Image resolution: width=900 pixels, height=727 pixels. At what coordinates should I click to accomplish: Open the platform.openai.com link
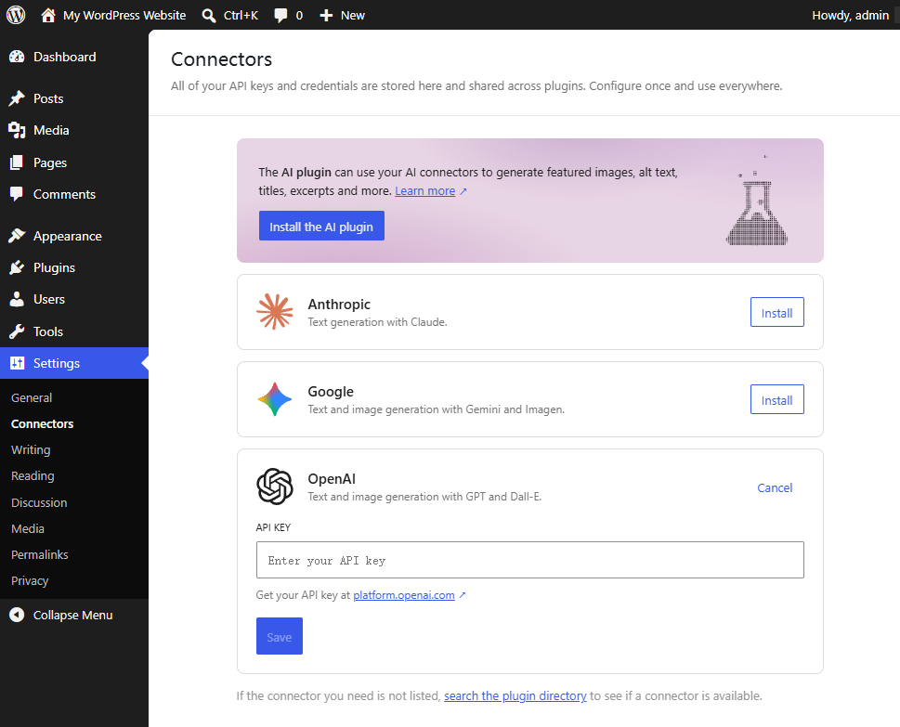pos(403,595)
